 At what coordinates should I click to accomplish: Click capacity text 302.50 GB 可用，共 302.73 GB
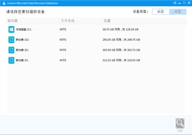pyautogui.click(x=121, y=50)
